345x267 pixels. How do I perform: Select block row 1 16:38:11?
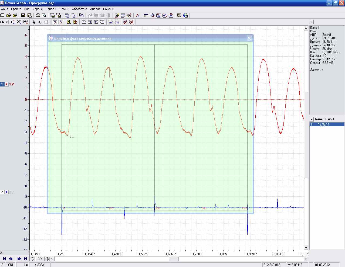[x=327, y=124]
